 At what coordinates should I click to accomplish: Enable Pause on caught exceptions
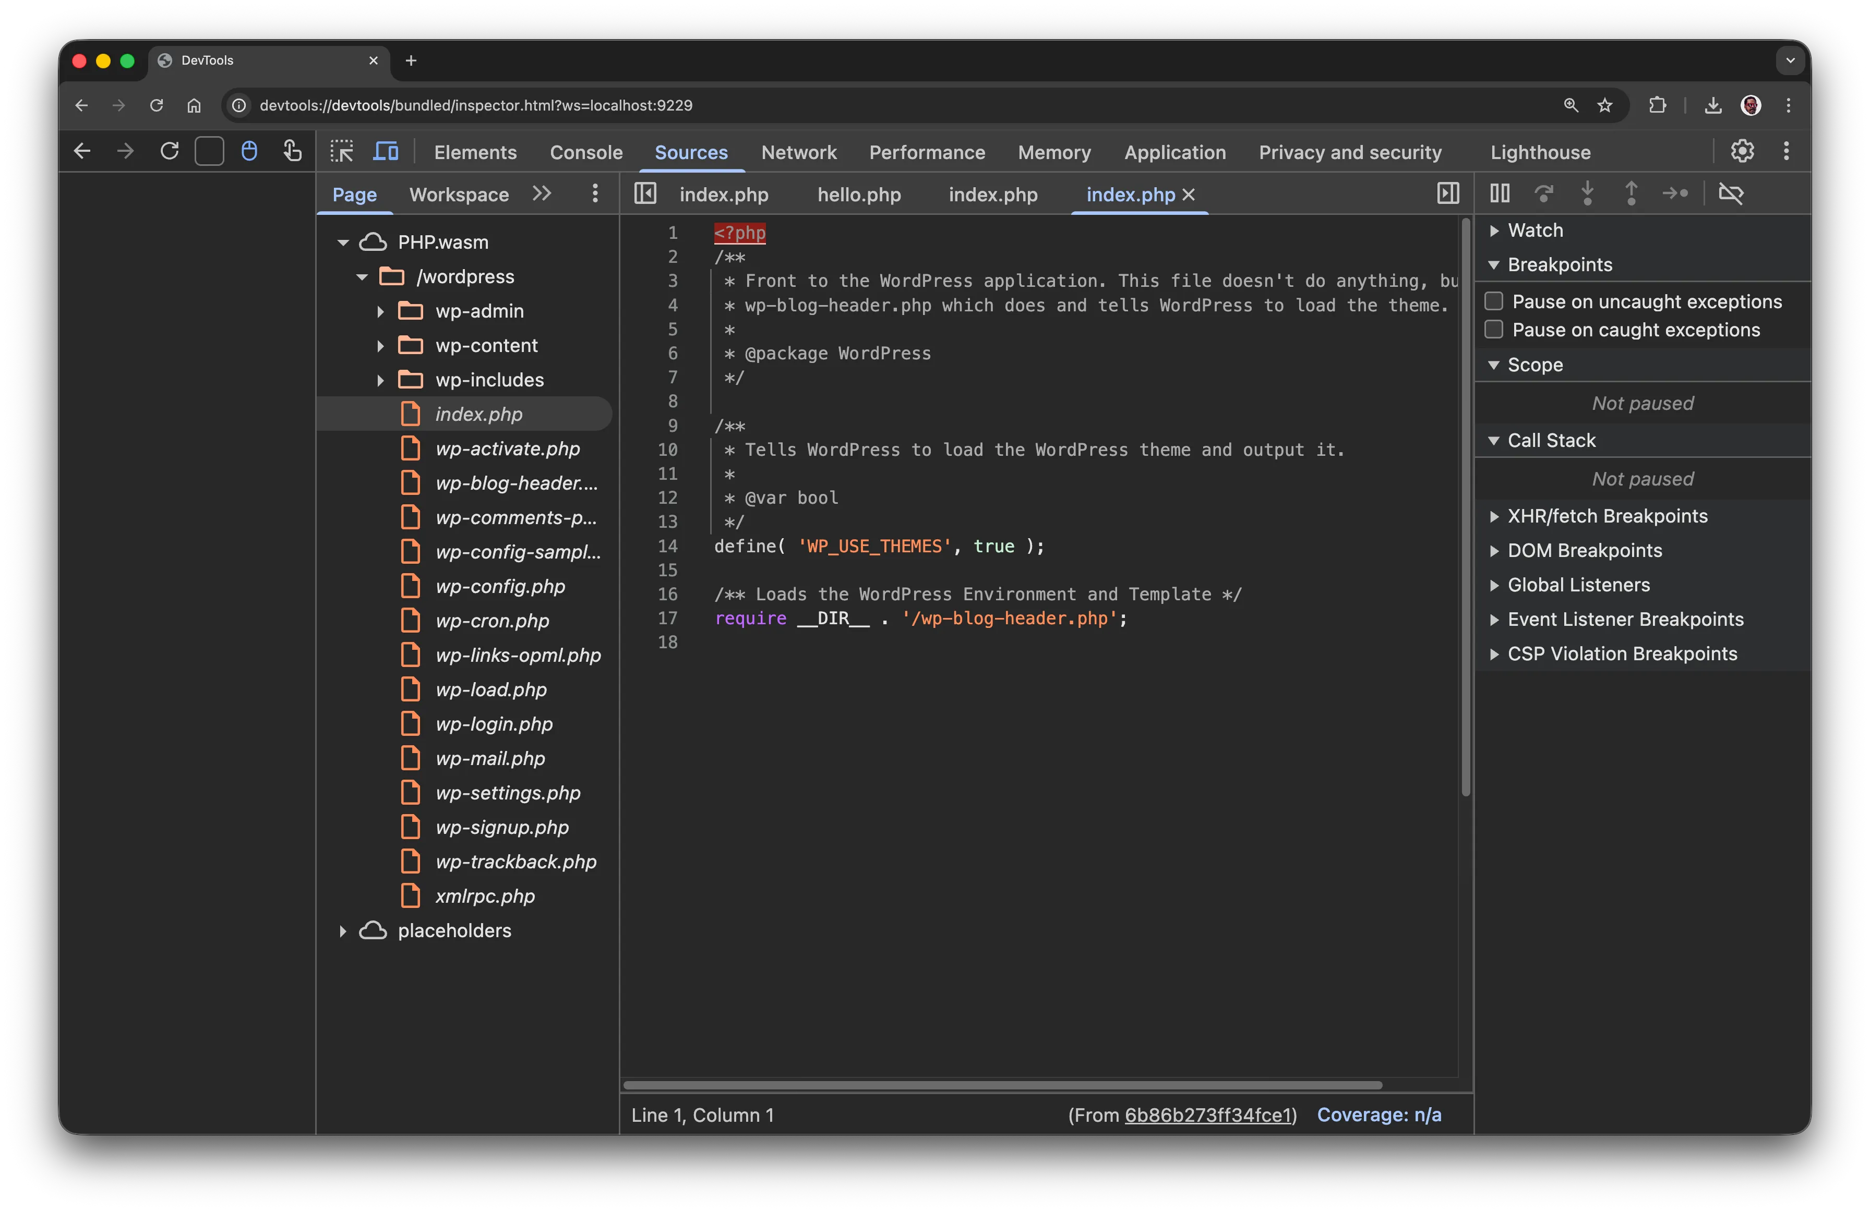[x=1494, y=329]
